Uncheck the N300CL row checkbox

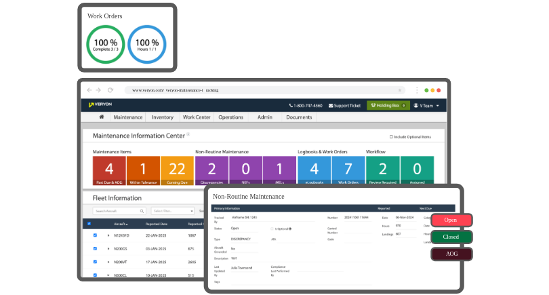click(95, 275)
